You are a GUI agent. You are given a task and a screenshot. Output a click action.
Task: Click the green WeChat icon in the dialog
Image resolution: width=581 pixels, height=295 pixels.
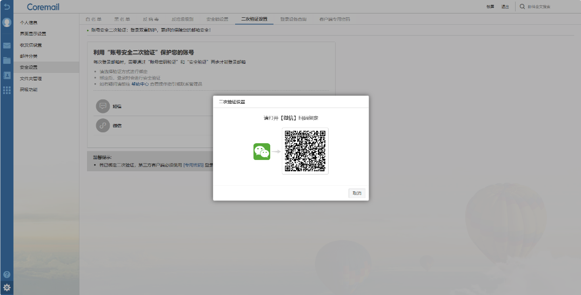[x=262, y=151]
